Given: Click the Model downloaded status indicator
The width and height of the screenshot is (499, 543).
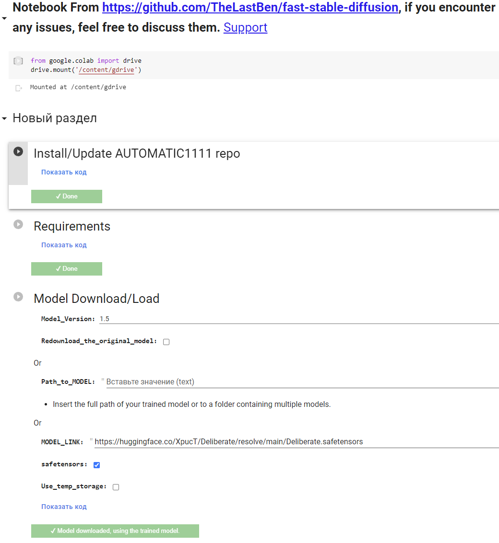Looking at the screenshot, I should (x=115, y=531).
